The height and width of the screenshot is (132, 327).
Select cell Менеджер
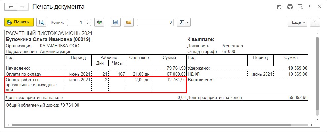click(232, 46)
